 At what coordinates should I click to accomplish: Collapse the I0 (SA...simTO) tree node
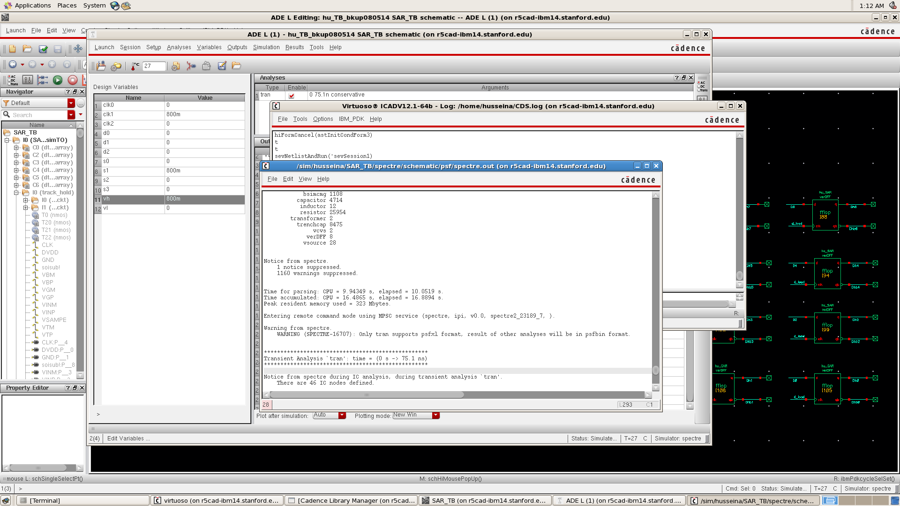click(7, 140)
